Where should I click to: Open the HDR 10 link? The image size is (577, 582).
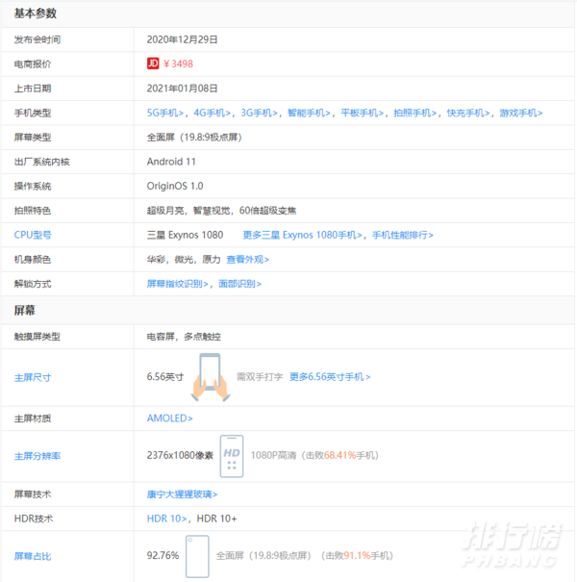click(166, 519)
